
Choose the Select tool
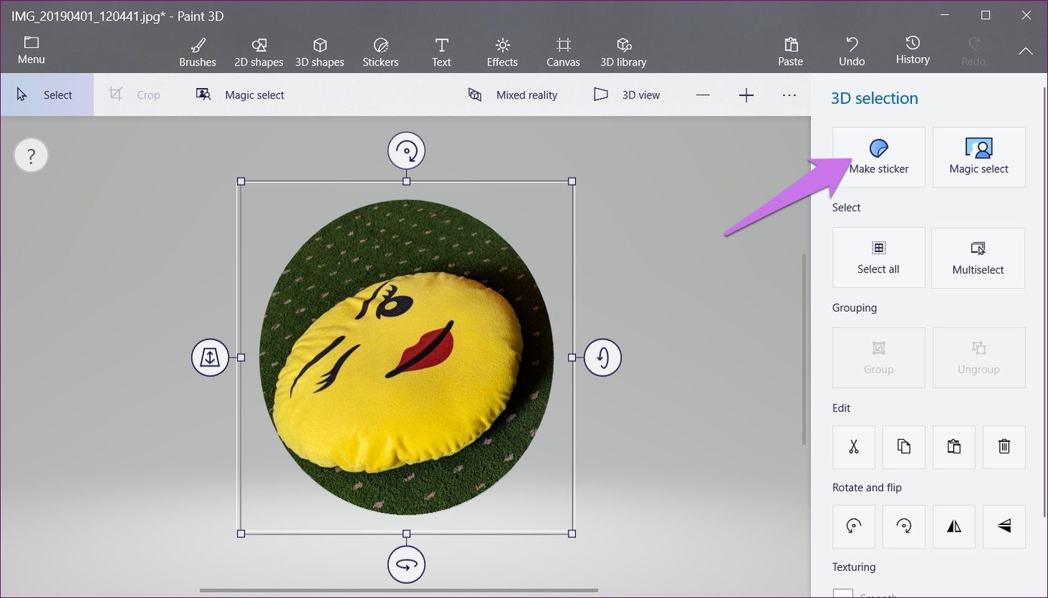coord(47,95)
